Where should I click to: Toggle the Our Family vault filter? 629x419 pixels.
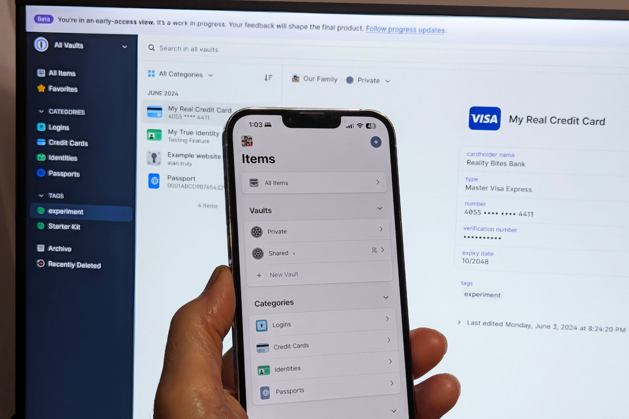[x=315, y=80]
